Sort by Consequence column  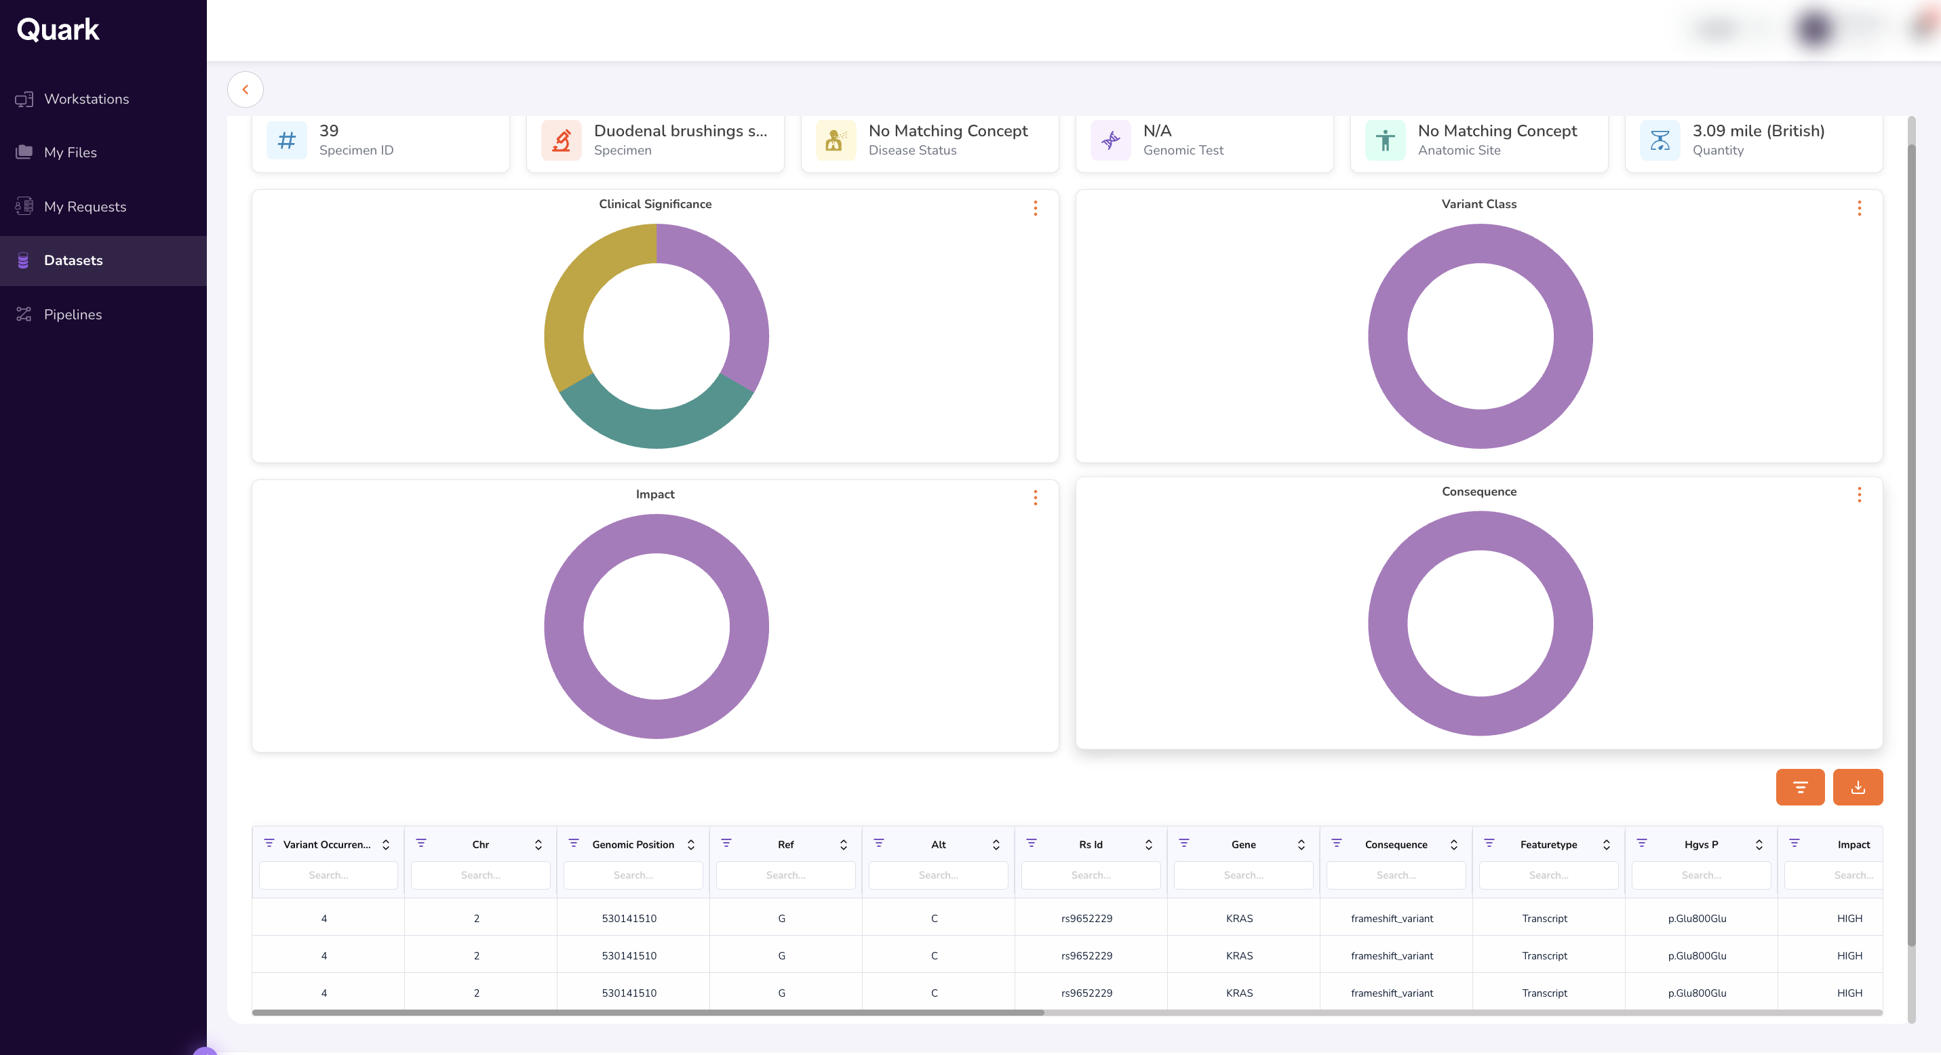[1454, 845]
